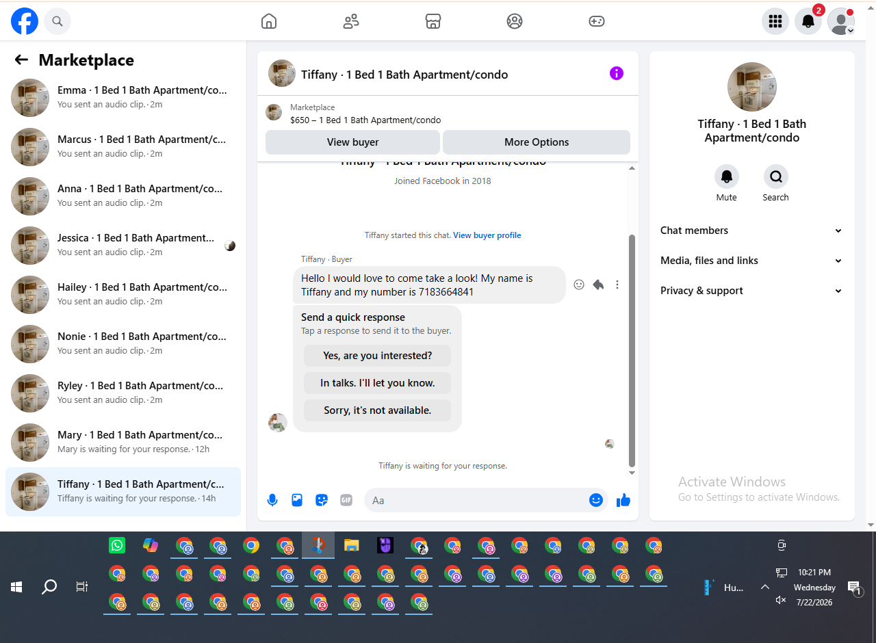Click the More Options button
876x643 pixels.
click(537, 142)
